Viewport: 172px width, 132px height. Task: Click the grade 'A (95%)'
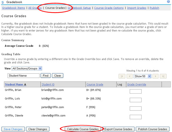pyautogui.click(x=91, y=115)
